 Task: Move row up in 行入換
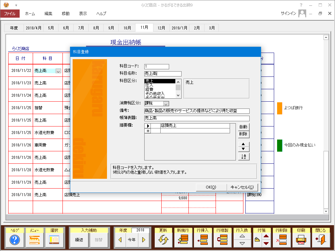[242, 236]
